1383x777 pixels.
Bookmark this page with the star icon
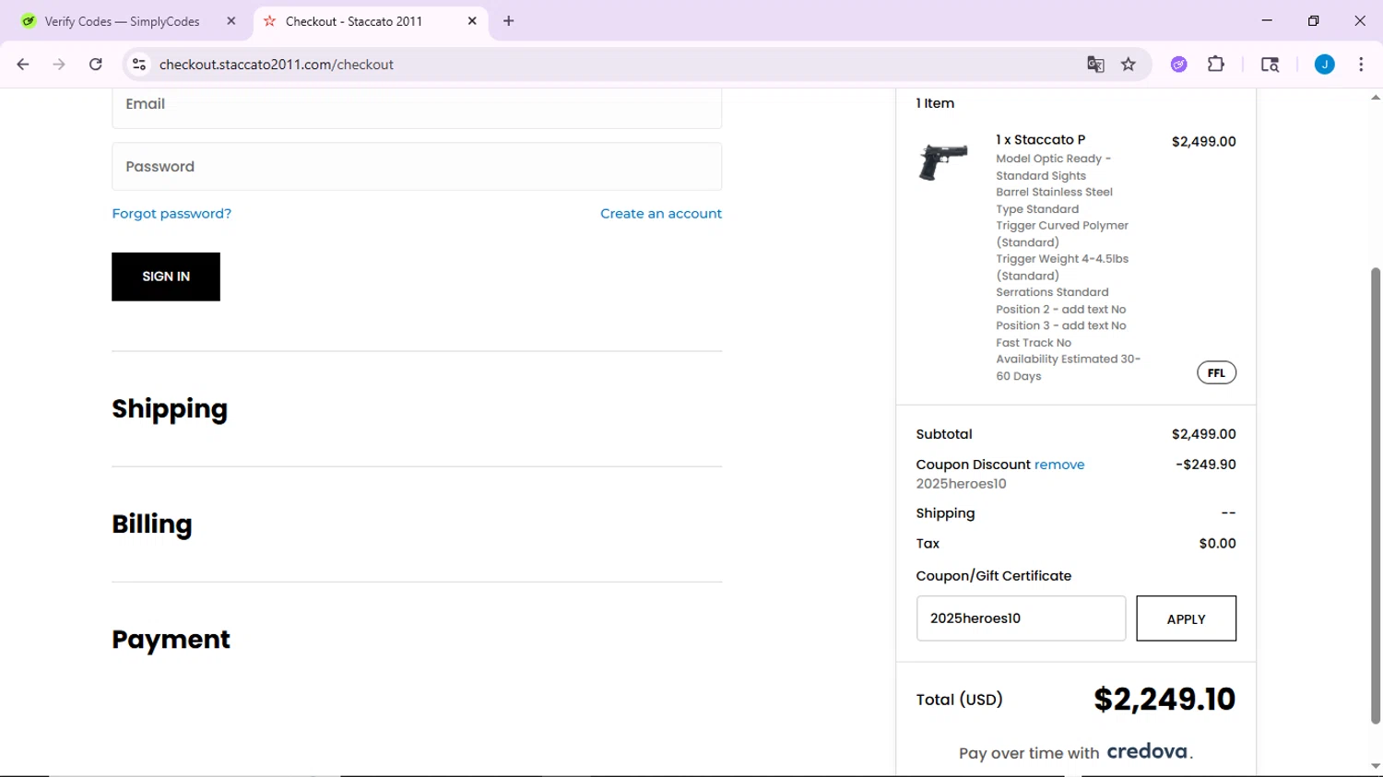(1129, 65)
